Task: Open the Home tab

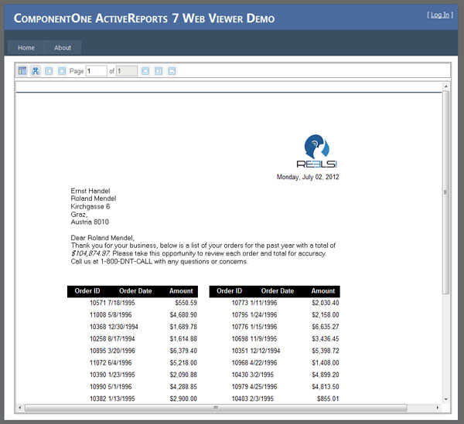Action: [26, 48]
